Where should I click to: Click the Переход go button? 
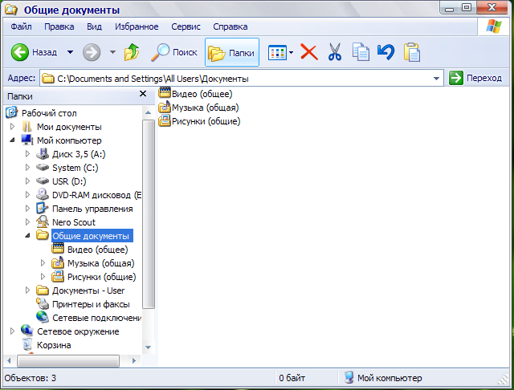click(475, 79)
